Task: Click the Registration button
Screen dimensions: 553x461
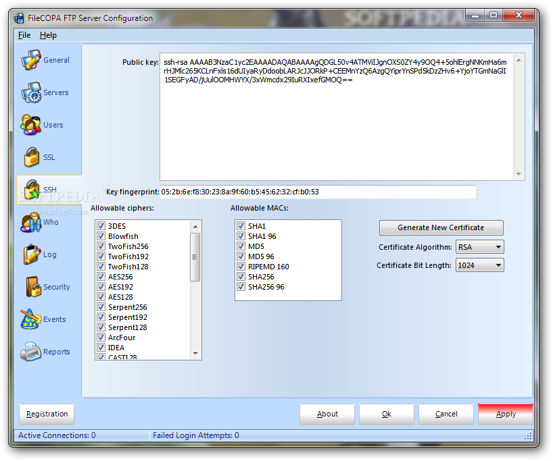Action: pos(47,414)
